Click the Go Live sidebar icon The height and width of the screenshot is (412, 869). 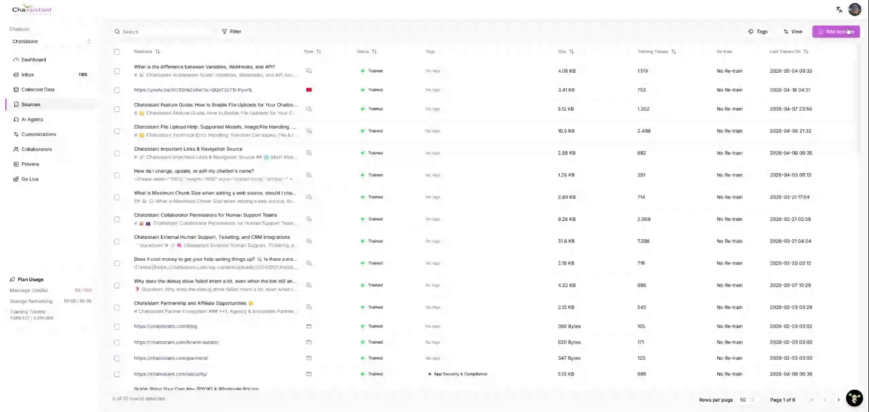16,179
